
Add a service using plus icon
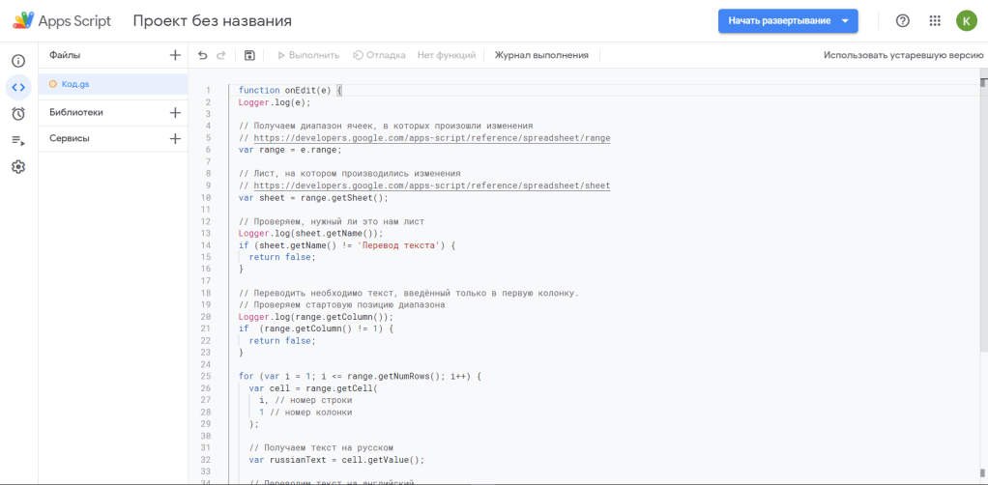click(x=175, y=139)
